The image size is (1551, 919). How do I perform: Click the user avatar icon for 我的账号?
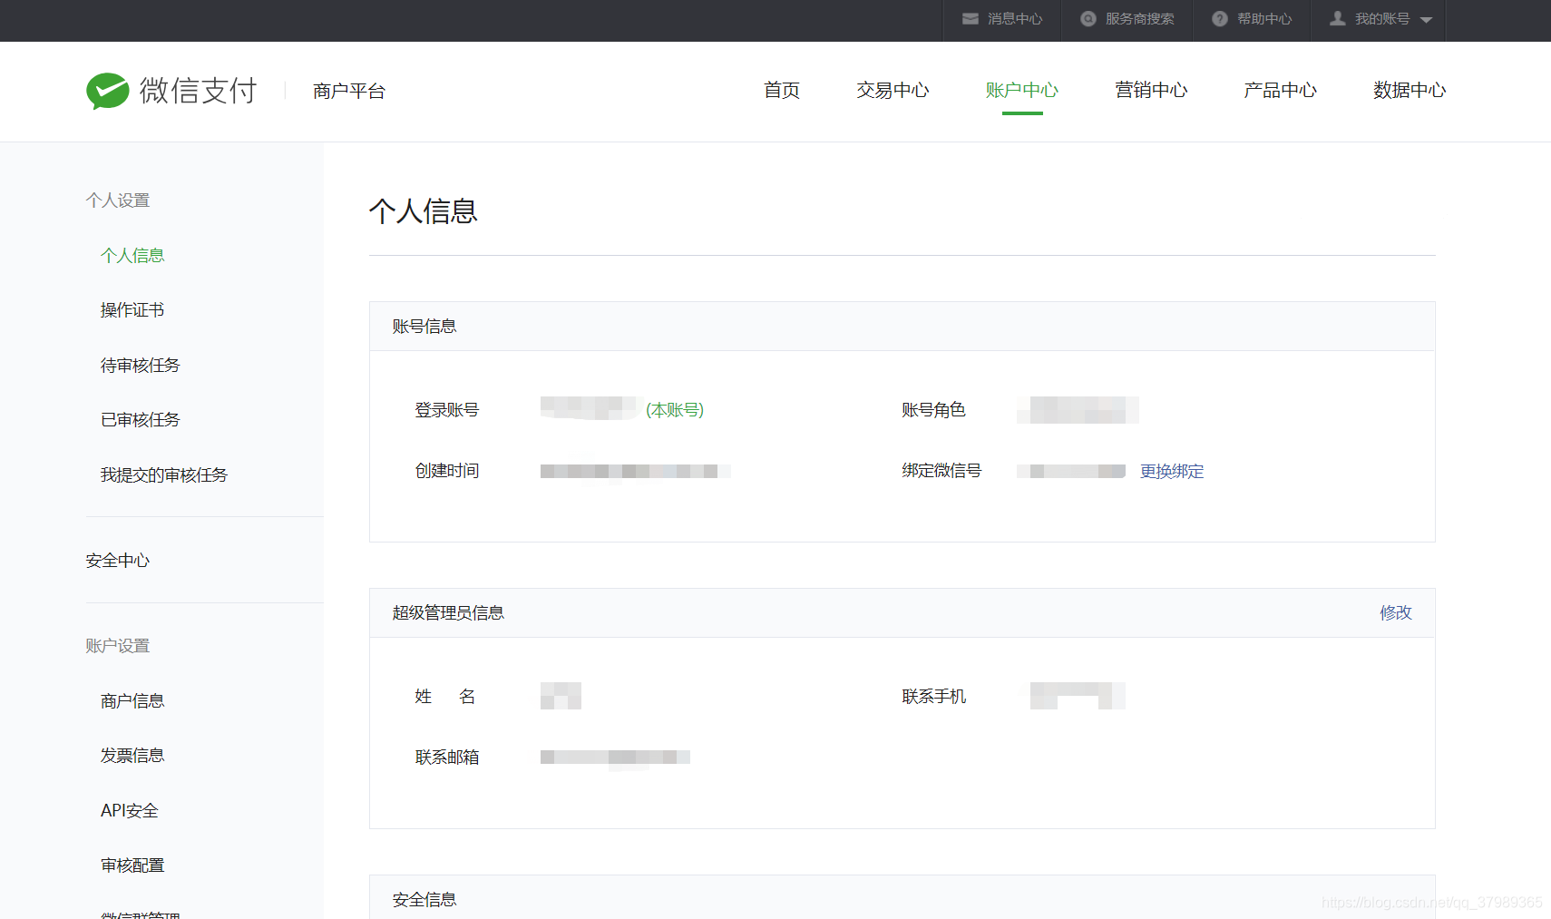pos(1337,18)
